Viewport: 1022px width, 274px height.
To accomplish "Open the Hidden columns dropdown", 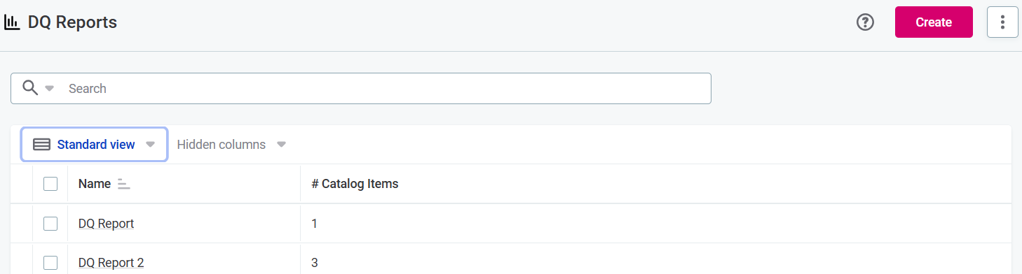I will click(231, 145).
